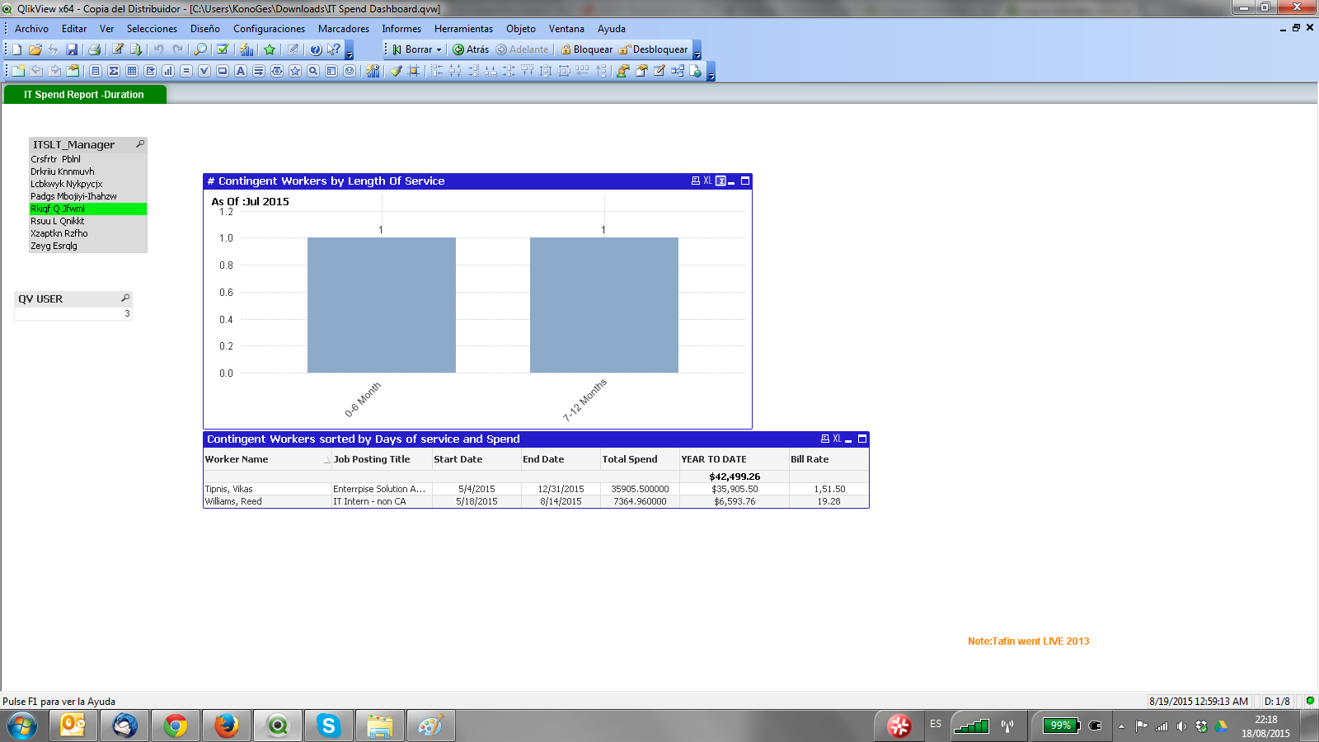This screenshot has width=1319, height=742.
Task: Select QV USER value 3
Action: 73,313
